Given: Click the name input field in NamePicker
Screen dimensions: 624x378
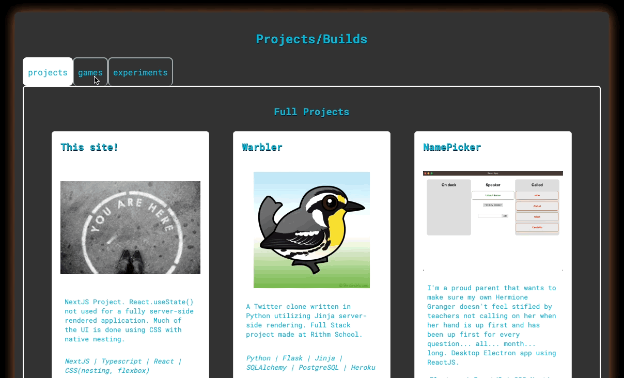Looking at the screenshot, I should tap(490, 216).
